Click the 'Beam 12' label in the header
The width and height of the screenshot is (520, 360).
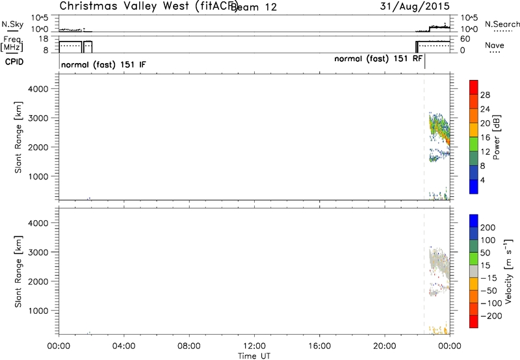click(x=253, y=7)
